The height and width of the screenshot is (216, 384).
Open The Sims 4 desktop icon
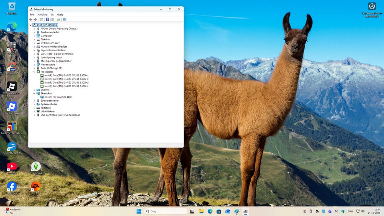(x=36, y=168)
